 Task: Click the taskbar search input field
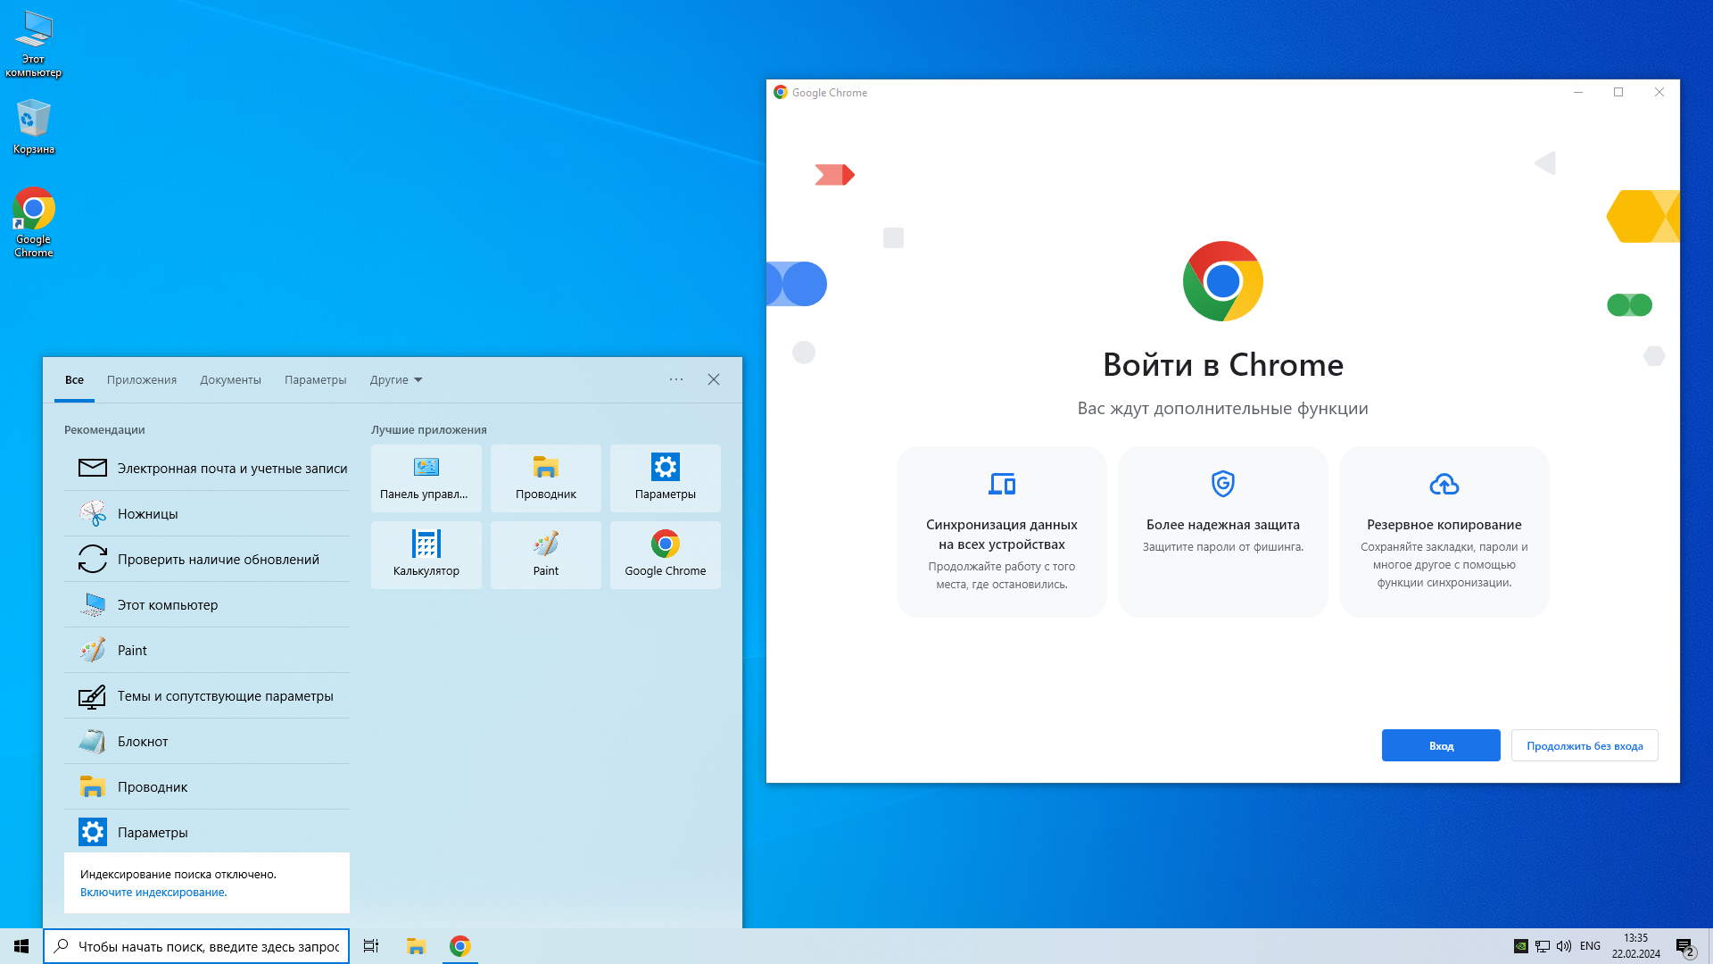[x=208, y=946]
